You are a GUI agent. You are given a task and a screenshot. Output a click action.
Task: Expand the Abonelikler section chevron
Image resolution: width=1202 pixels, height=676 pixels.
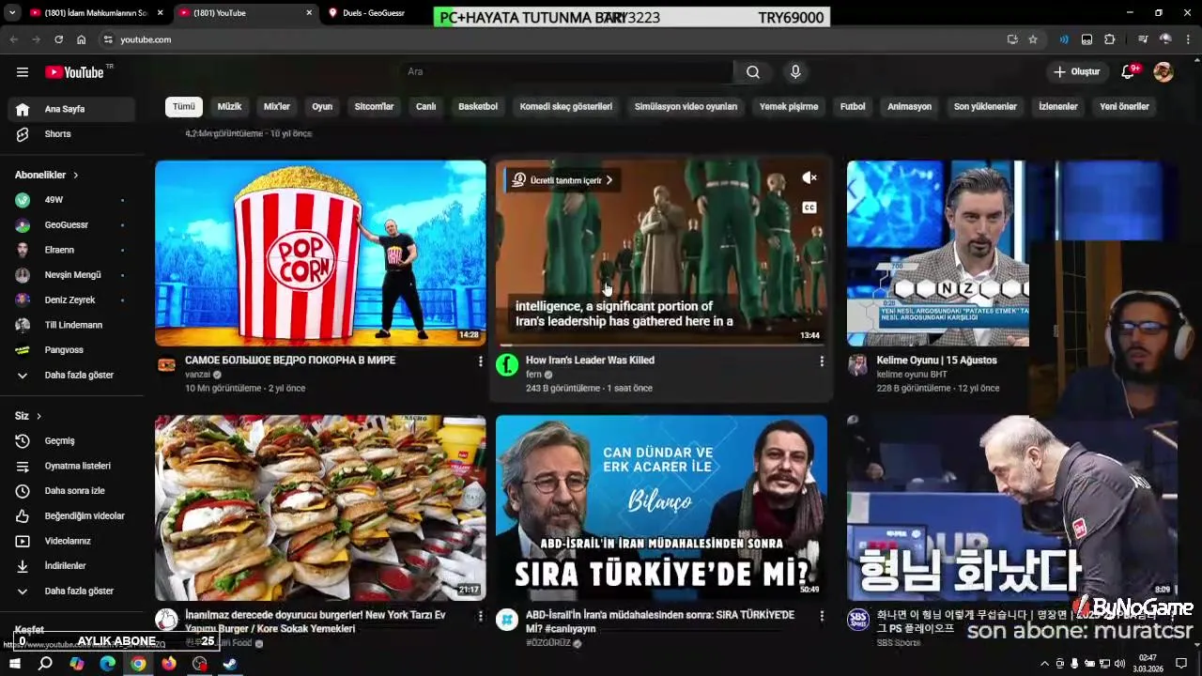pos(75,176)
